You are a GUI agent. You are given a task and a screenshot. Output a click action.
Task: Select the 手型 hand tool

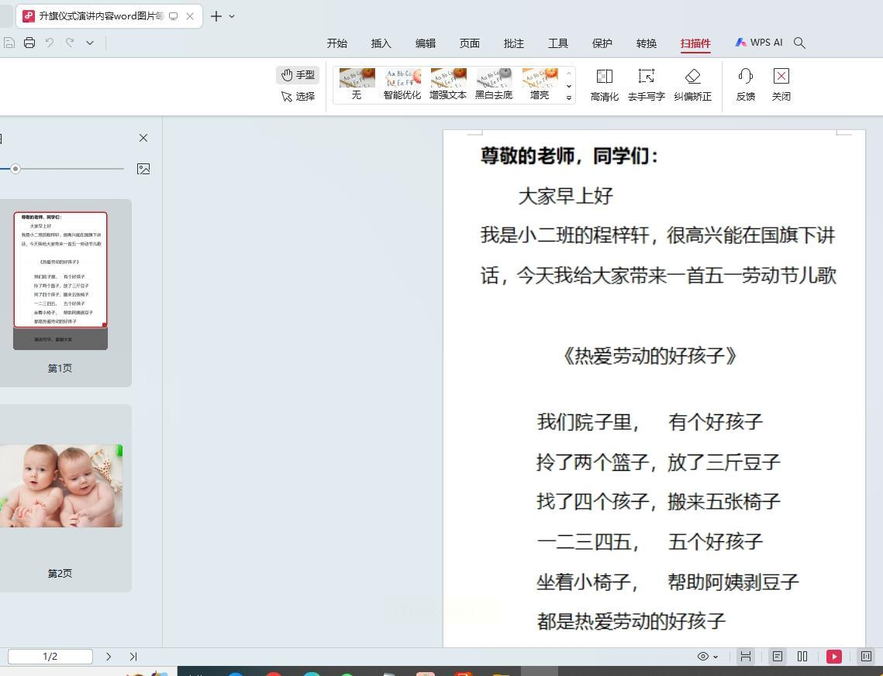pyautogui.click(x=298, y=75)
